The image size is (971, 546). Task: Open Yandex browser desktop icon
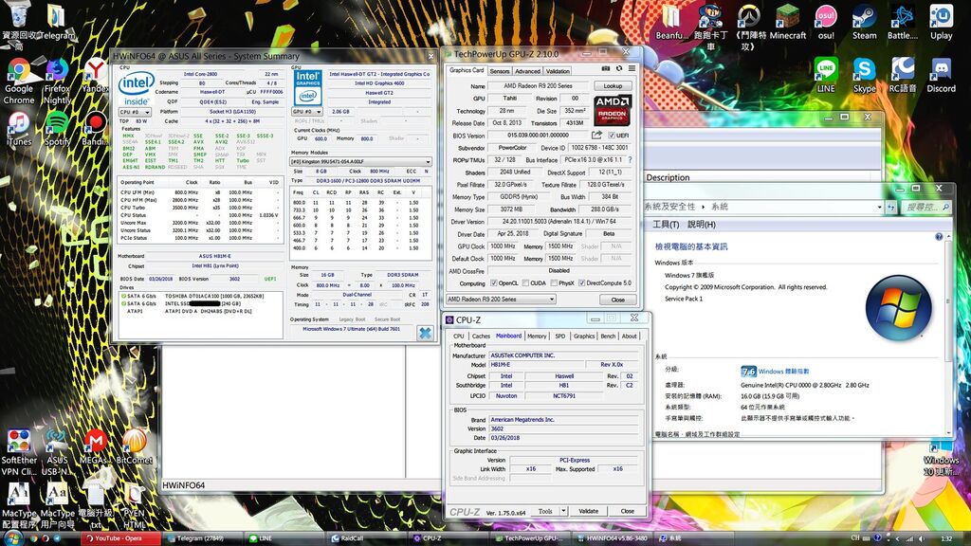click(96, 76)
